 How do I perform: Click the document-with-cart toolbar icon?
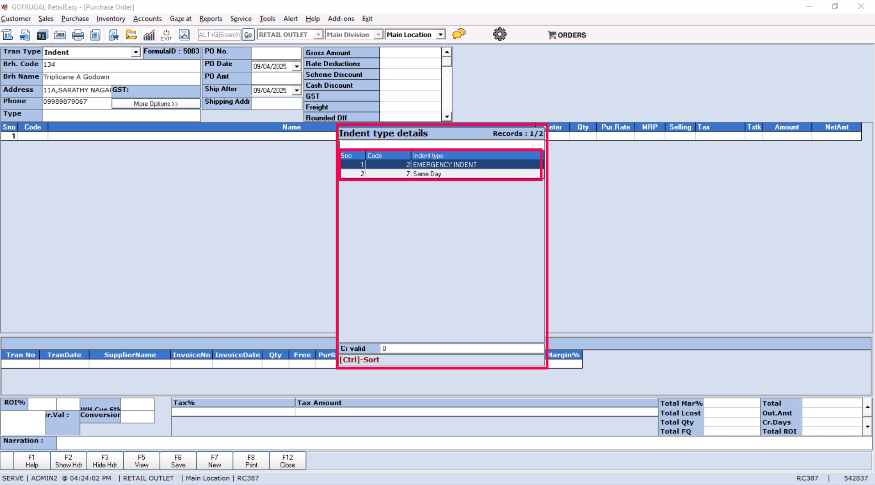(x=25, y=35)
